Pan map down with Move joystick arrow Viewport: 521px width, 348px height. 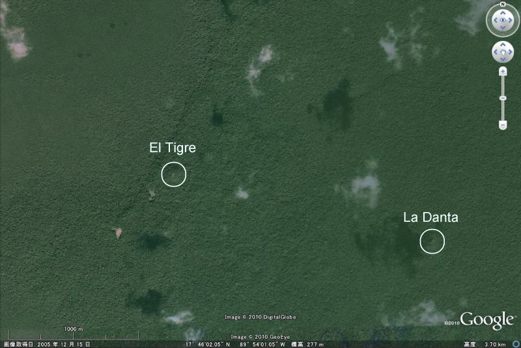(503, 58)
